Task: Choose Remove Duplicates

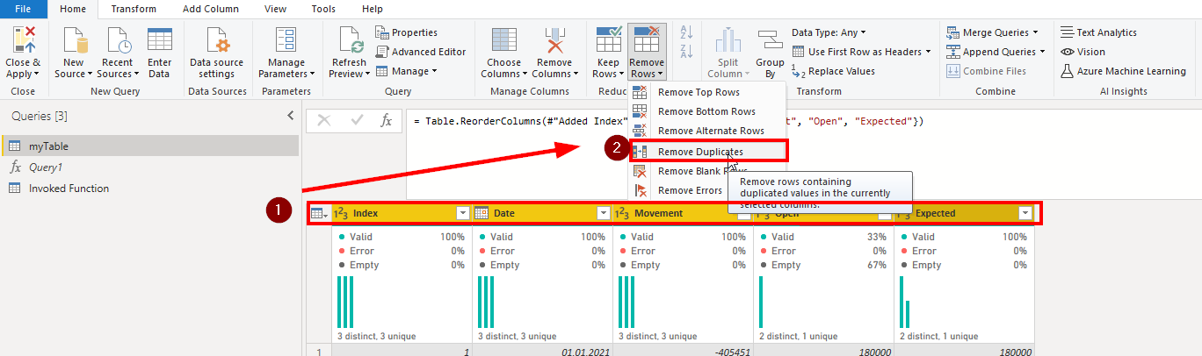Action: tap(708, 152)
